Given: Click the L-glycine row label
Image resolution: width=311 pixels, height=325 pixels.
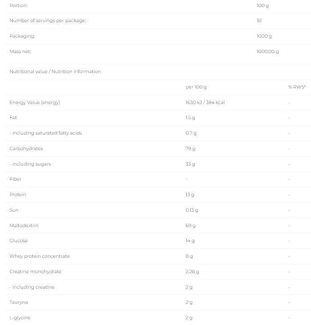Looking at the screenshot, I should pos(20,318).
